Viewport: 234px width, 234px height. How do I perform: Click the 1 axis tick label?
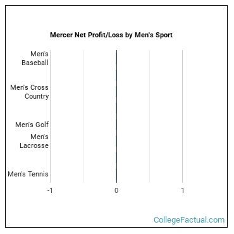click(183, 190)
